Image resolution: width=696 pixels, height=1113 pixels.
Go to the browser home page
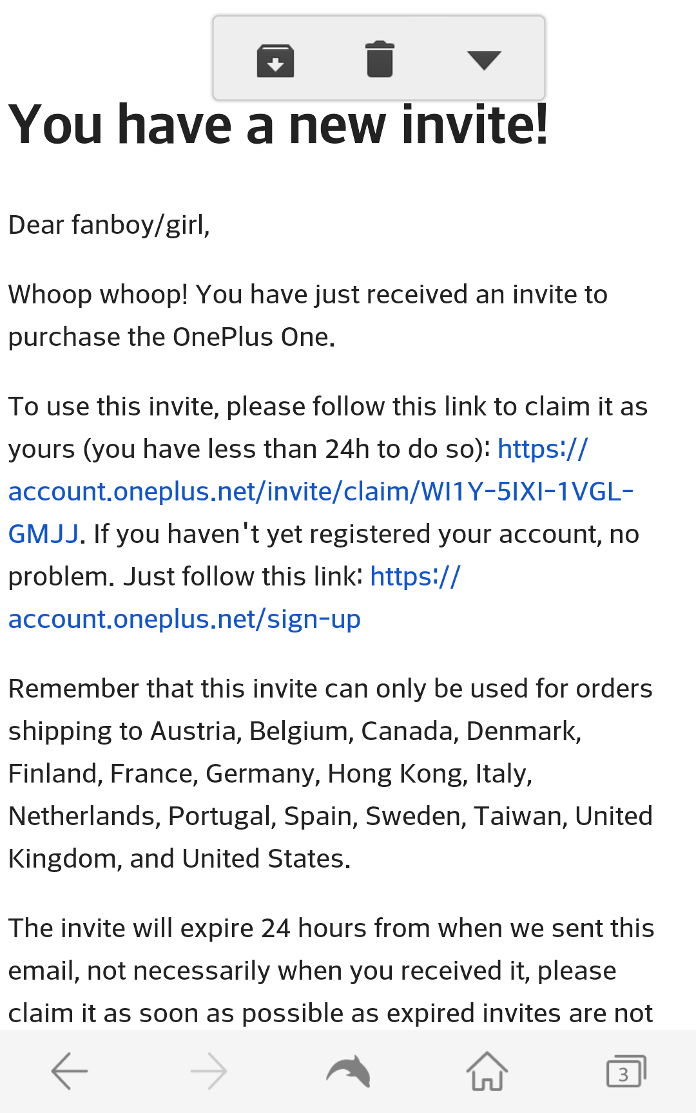pyautogui.click(x=487, y=1071)
